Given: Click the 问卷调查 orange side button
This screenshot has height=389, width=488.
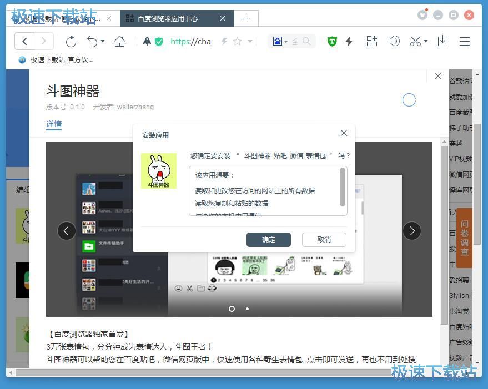Looking at the screenshot, I should pos(464,238).
